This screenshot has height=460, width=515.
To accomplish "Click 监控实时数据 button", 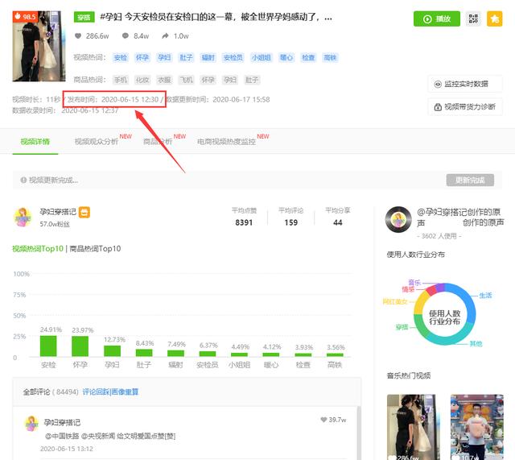I will click(x=466, y=84).
